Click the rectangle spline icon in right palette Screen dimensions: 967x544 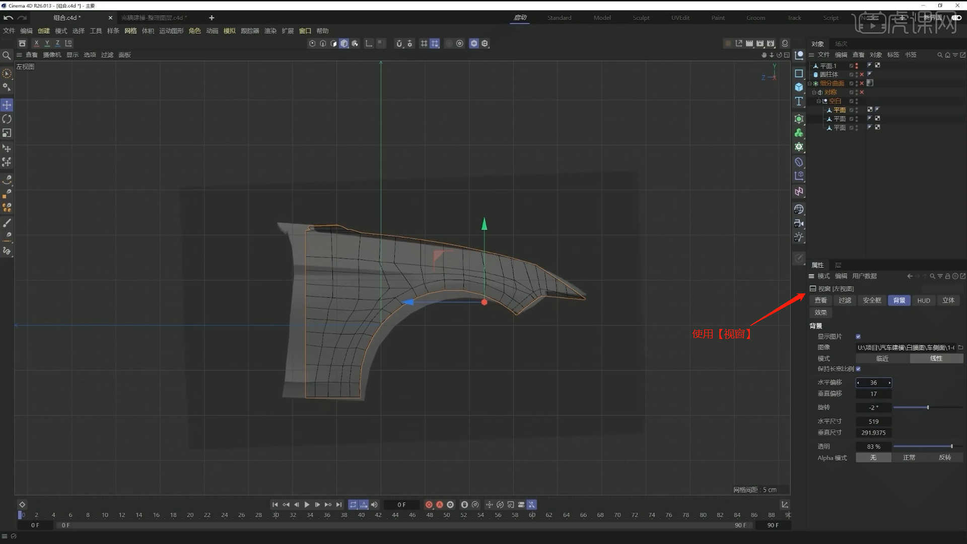pos(799,74)
